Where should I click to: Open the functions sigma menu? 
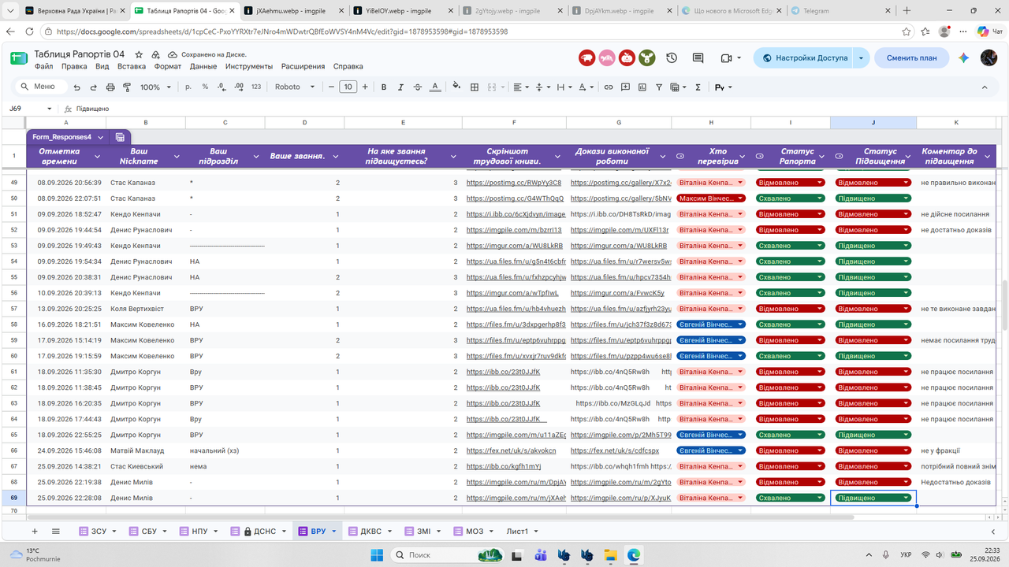(698, 87)
